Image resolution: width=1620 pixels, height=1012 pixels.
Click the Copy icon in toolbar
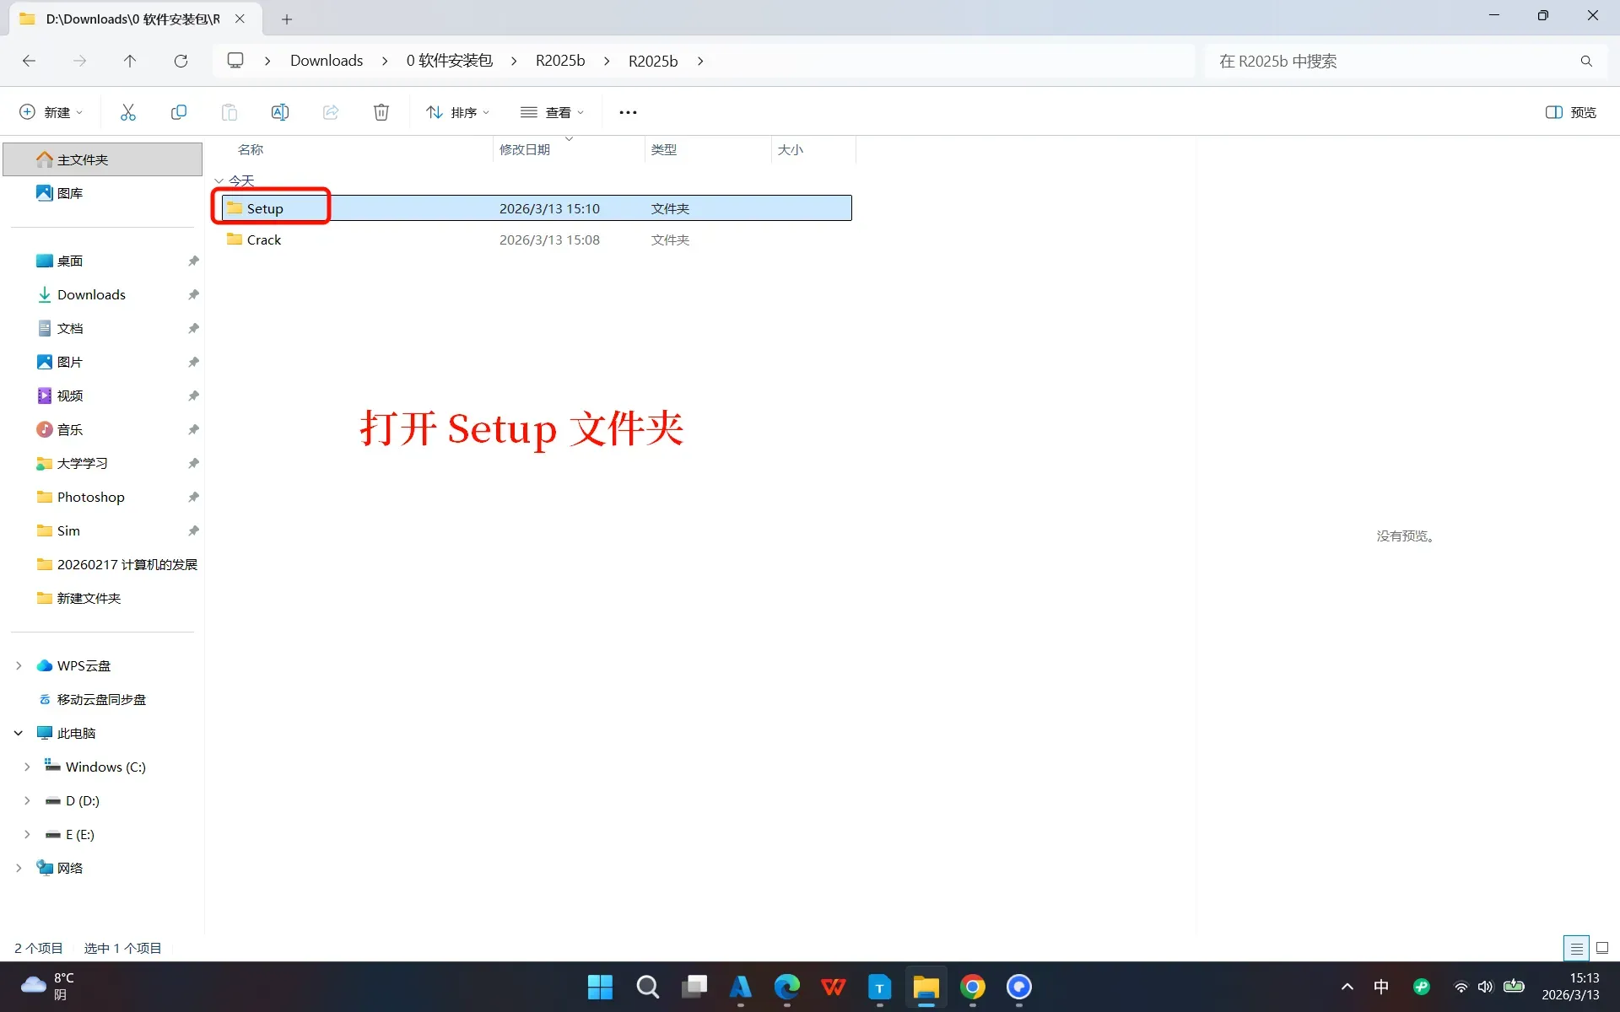[x=178, y=112]
